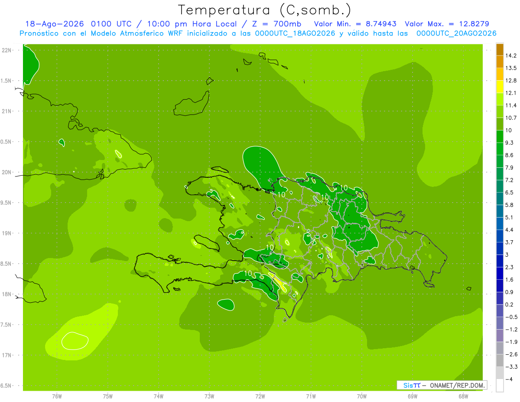Click the '18N' latitude label

click(7, 294)
